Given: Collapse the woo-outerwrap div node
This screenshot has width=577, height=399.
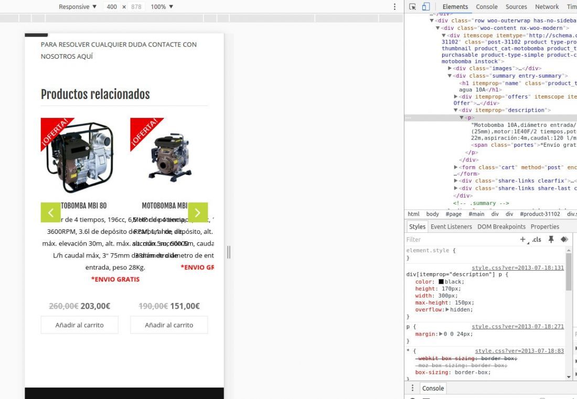Looking at the screenshot, I should pyautogui.click(x=432, y=20).
